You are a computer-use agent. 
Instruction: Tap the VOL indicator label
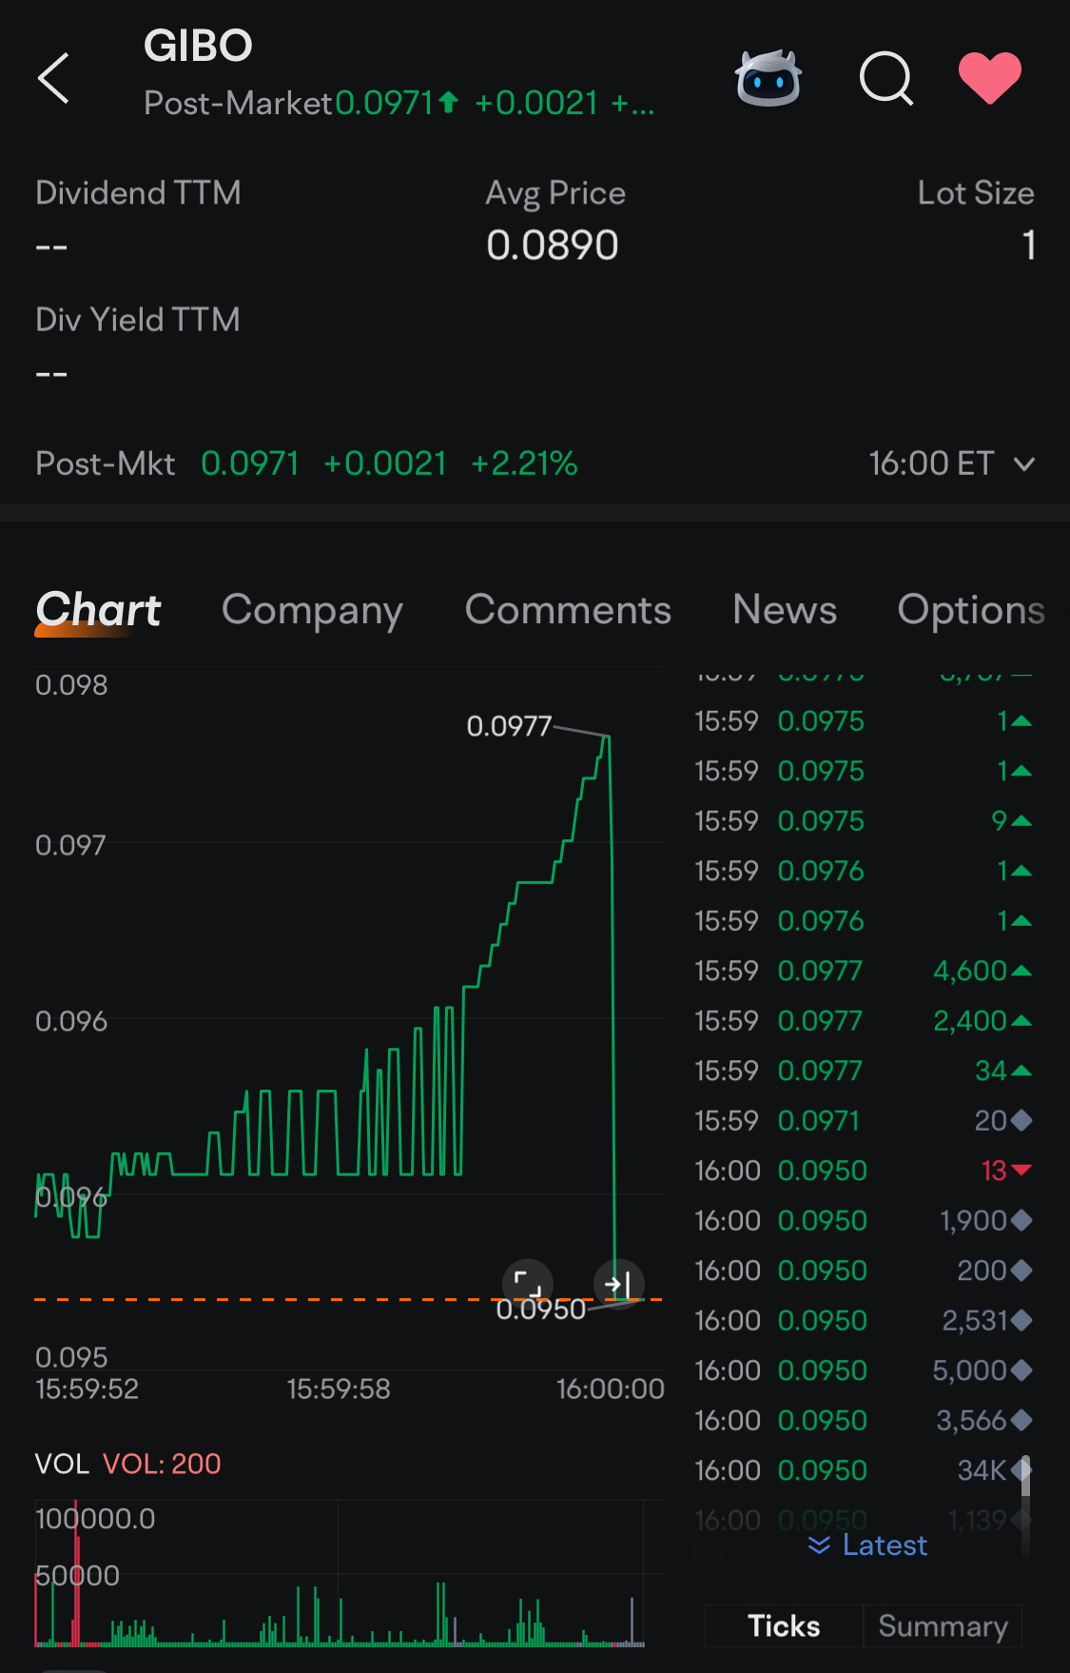pyautogui.click(x=62, y=1464)
